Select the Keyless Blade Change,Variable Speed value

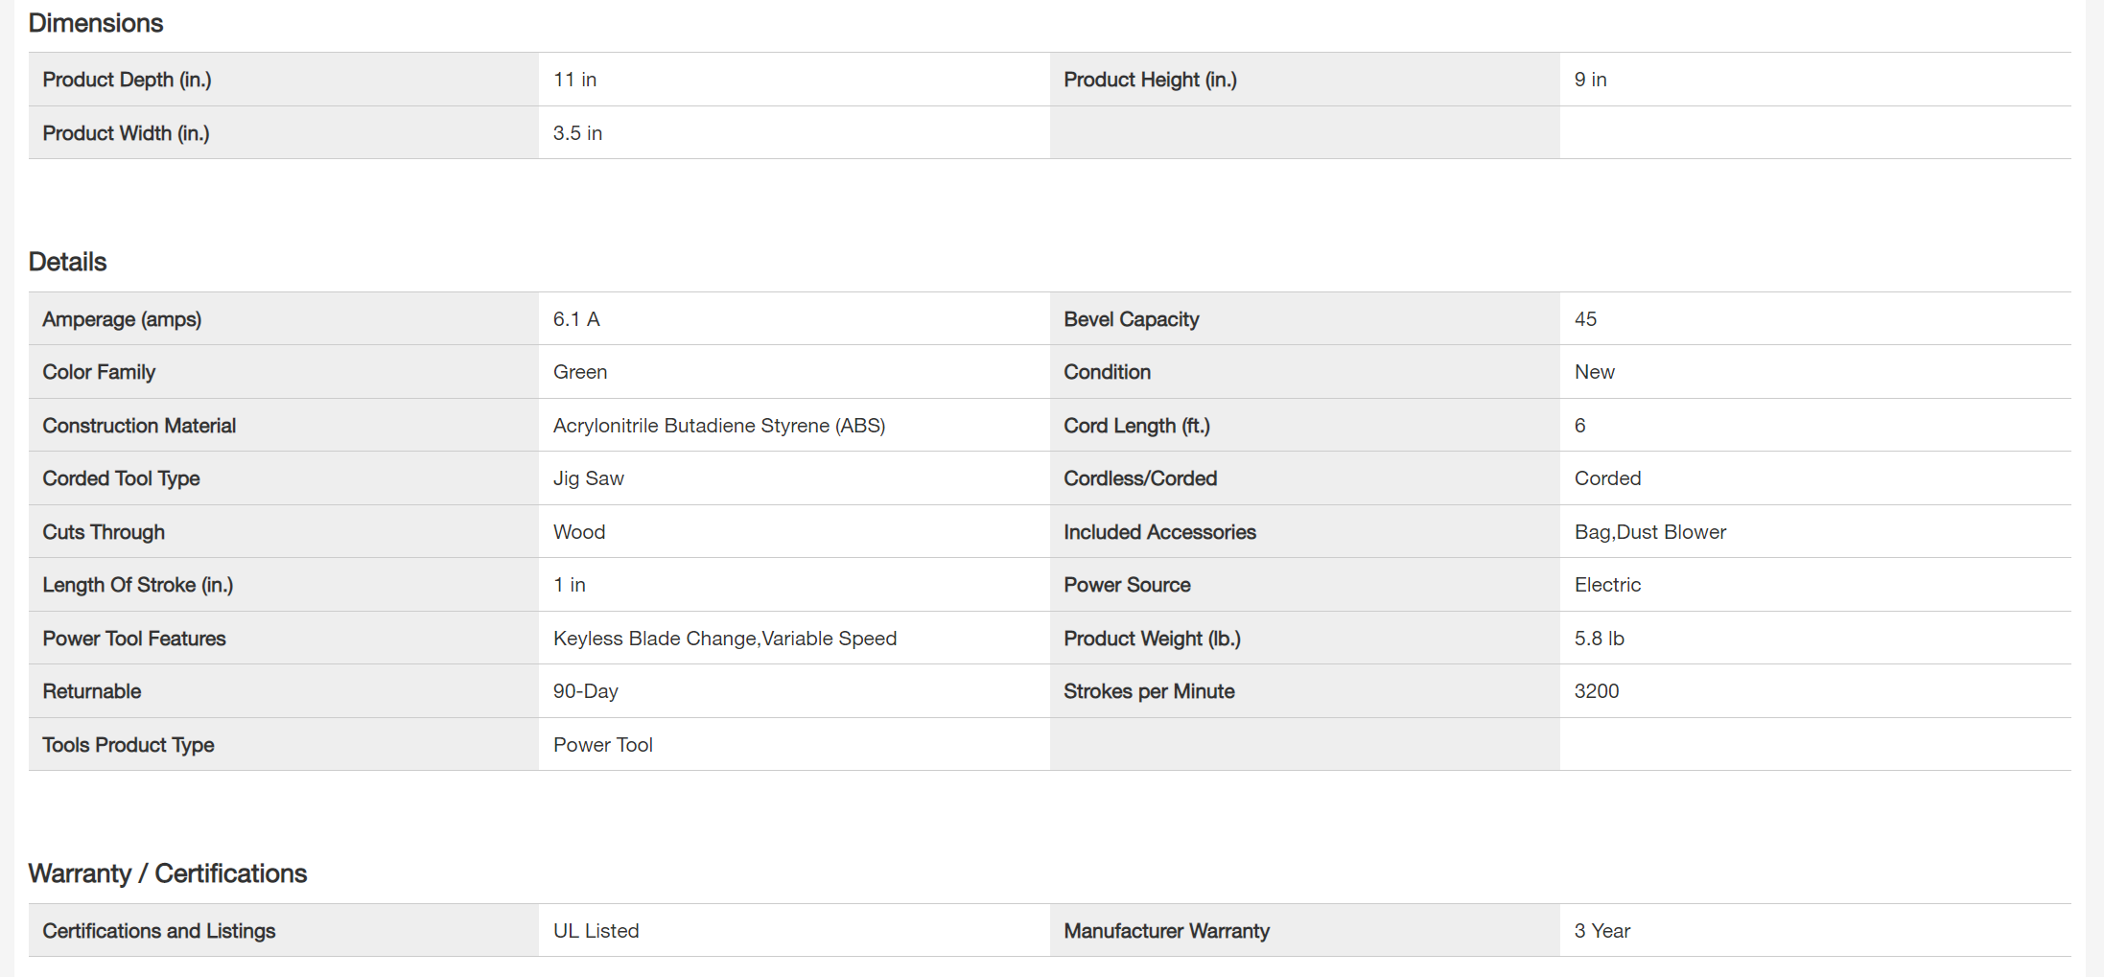tap(724, 639)
